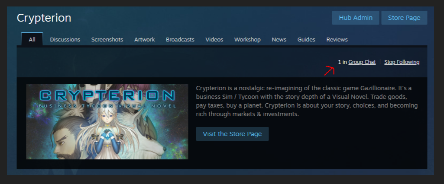Open the Workshop tab
The width and height of the screenshot is (444, 184).
(247, 39)
